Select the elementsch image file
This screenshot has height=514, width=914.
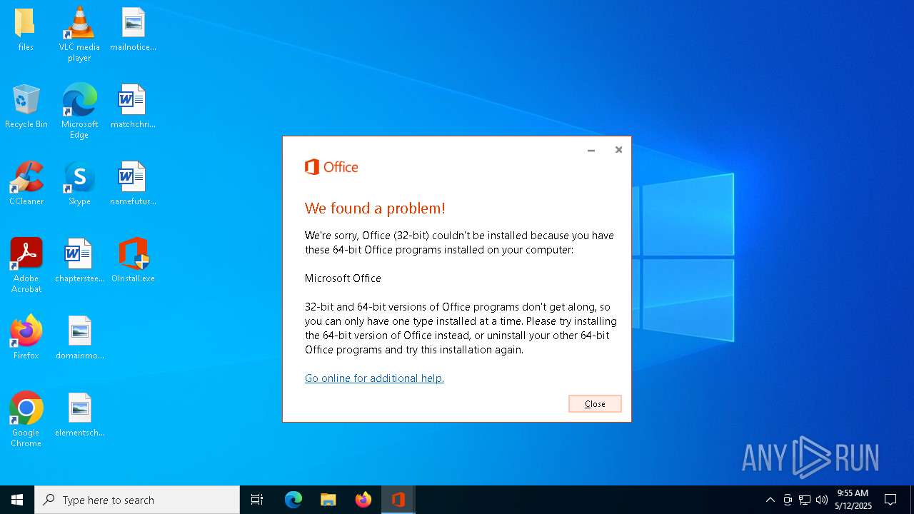pyautogui.click(x=79, y=415)
